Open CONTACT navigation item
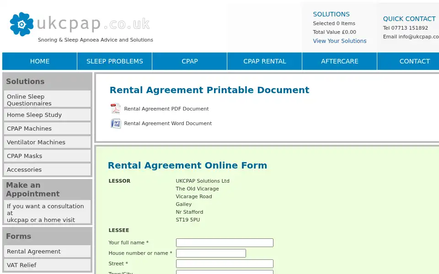Screen dimensions: 439x274 click(414, 61)
